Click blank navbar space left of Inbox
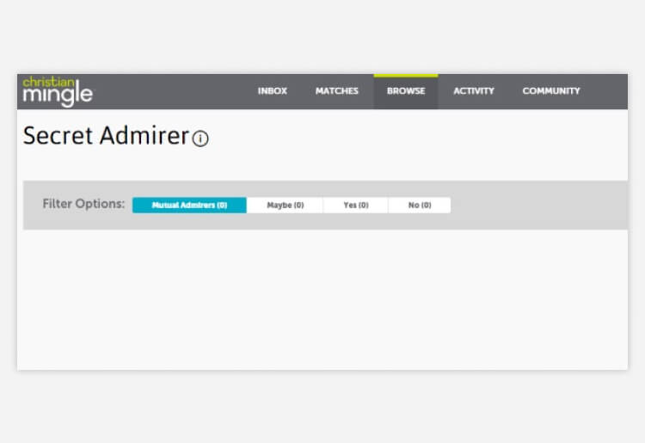The image size is (645, 443). [x=172, y=91]
